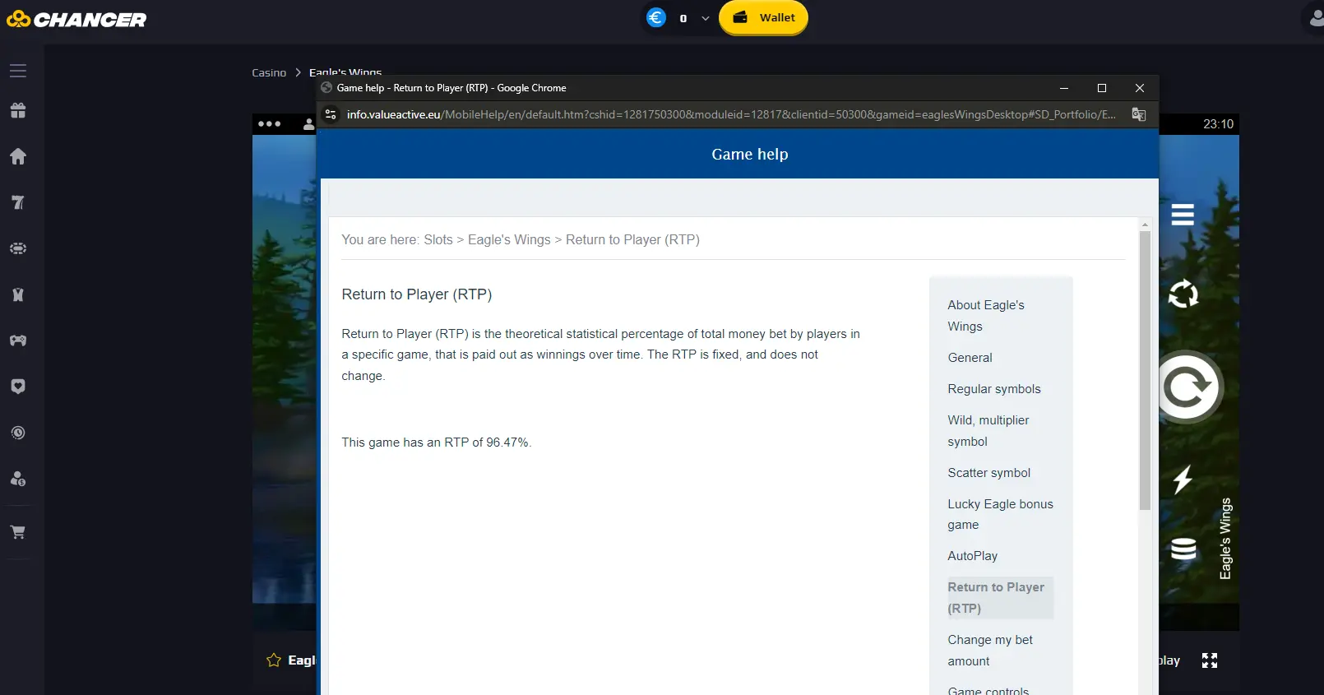
Task: Open the Wallet button
Action: (763, 17)
